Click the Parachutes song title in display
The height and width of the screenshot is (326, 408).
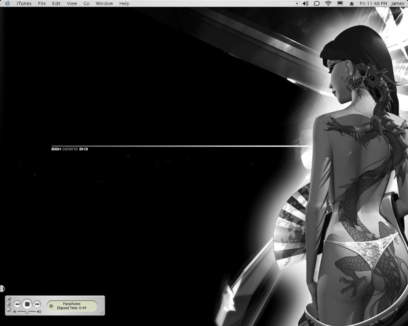pos(72,304)
